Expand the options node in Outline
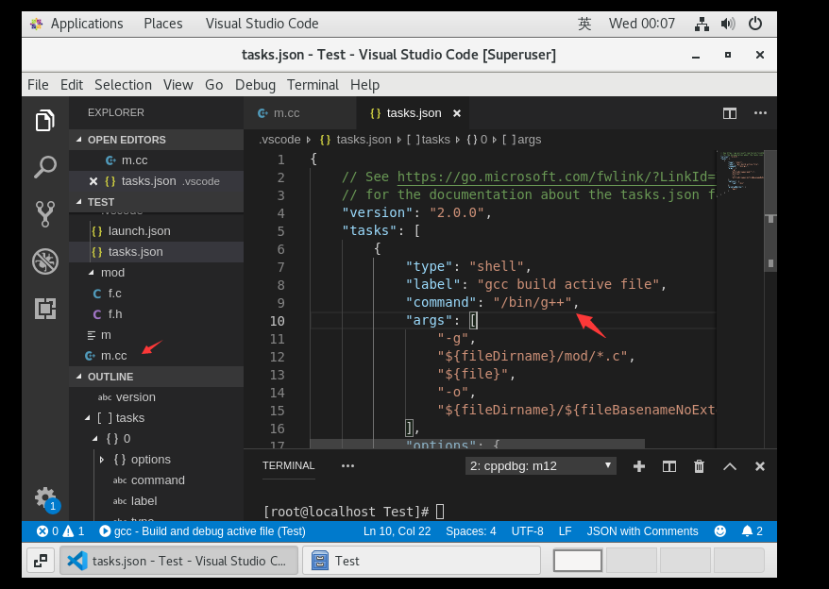Image resolution: width=829 pixels, height=589 pixels. pyautogui.click(x=104, y=459)
